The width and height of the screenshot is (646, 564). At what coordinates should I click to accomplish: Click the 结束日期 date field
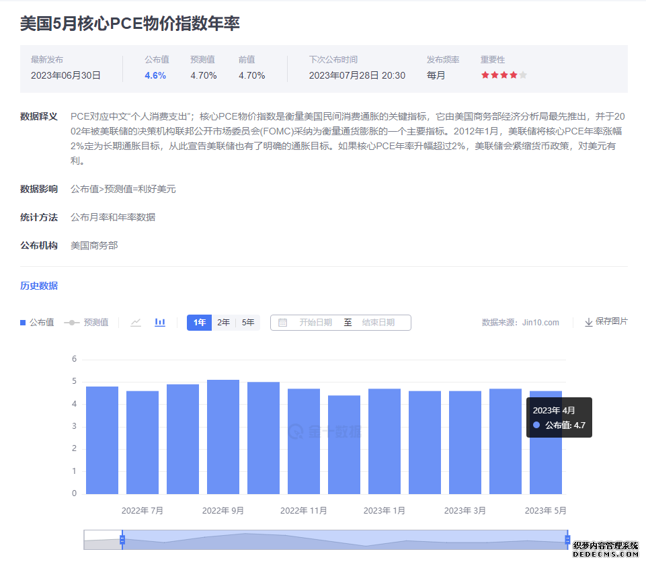tap(378, 323)
